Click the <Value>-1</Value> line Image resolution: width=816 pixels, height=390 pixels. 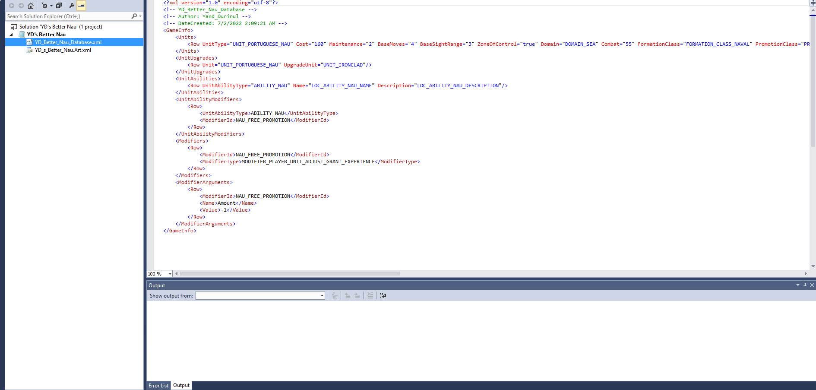tap(225, 210)
